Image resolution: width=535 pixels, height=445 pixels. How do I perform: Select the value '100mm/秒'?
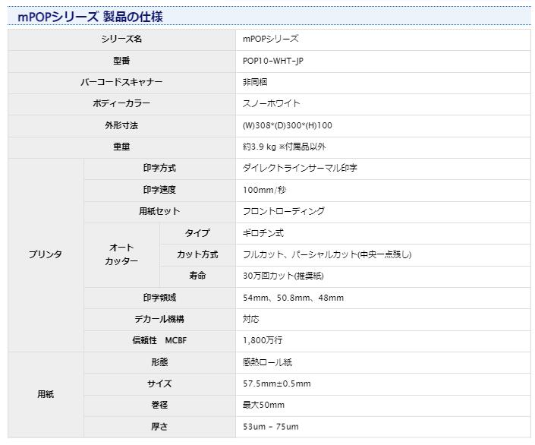click(x=264, y=190)
